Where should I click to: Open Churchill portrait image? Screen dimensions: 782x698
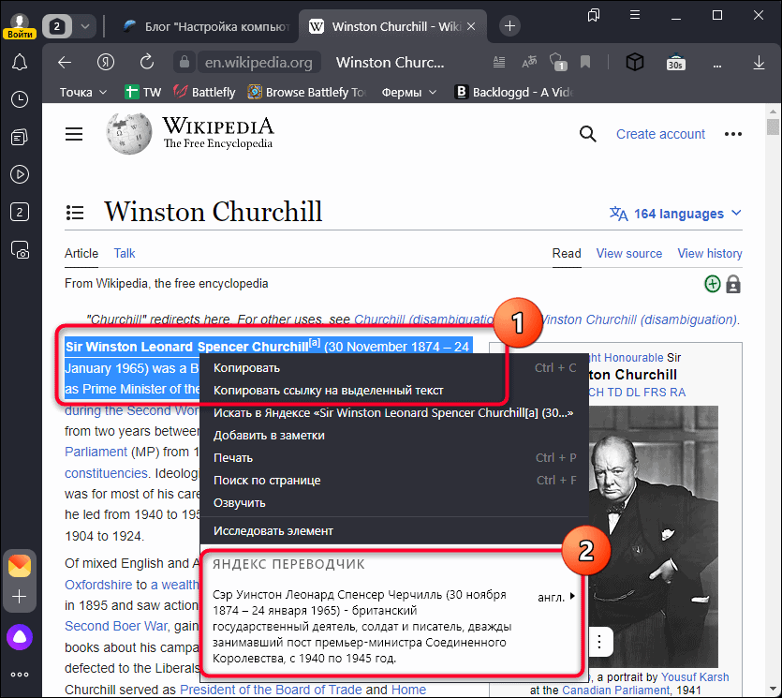(x=654, y=536)
